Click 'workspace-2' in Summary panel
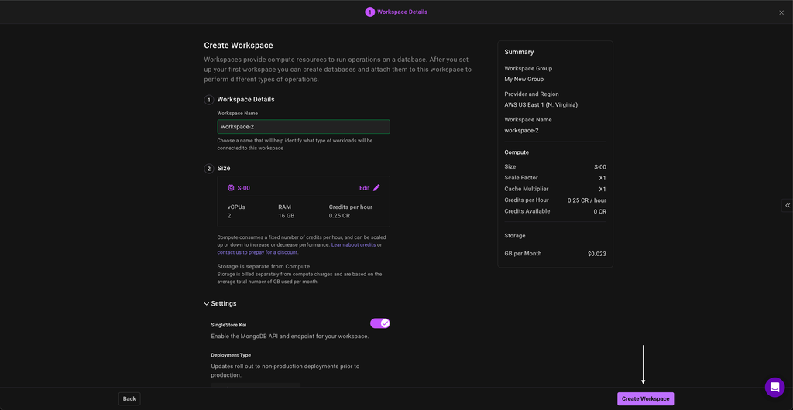 521,130
